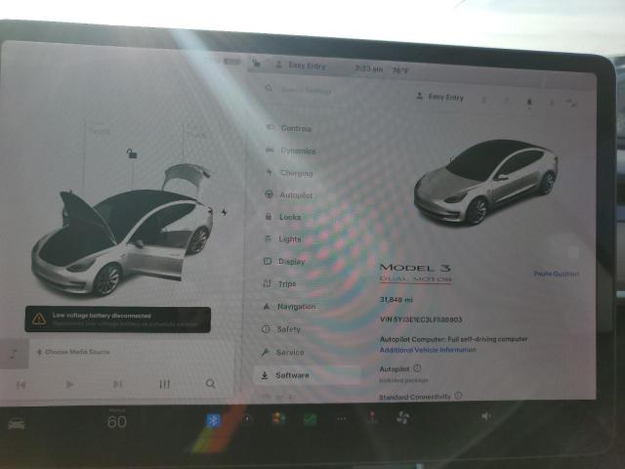Open the Safety settings menu
The image size is (625, 469).
pyautogui.click(x=281, y=329)
